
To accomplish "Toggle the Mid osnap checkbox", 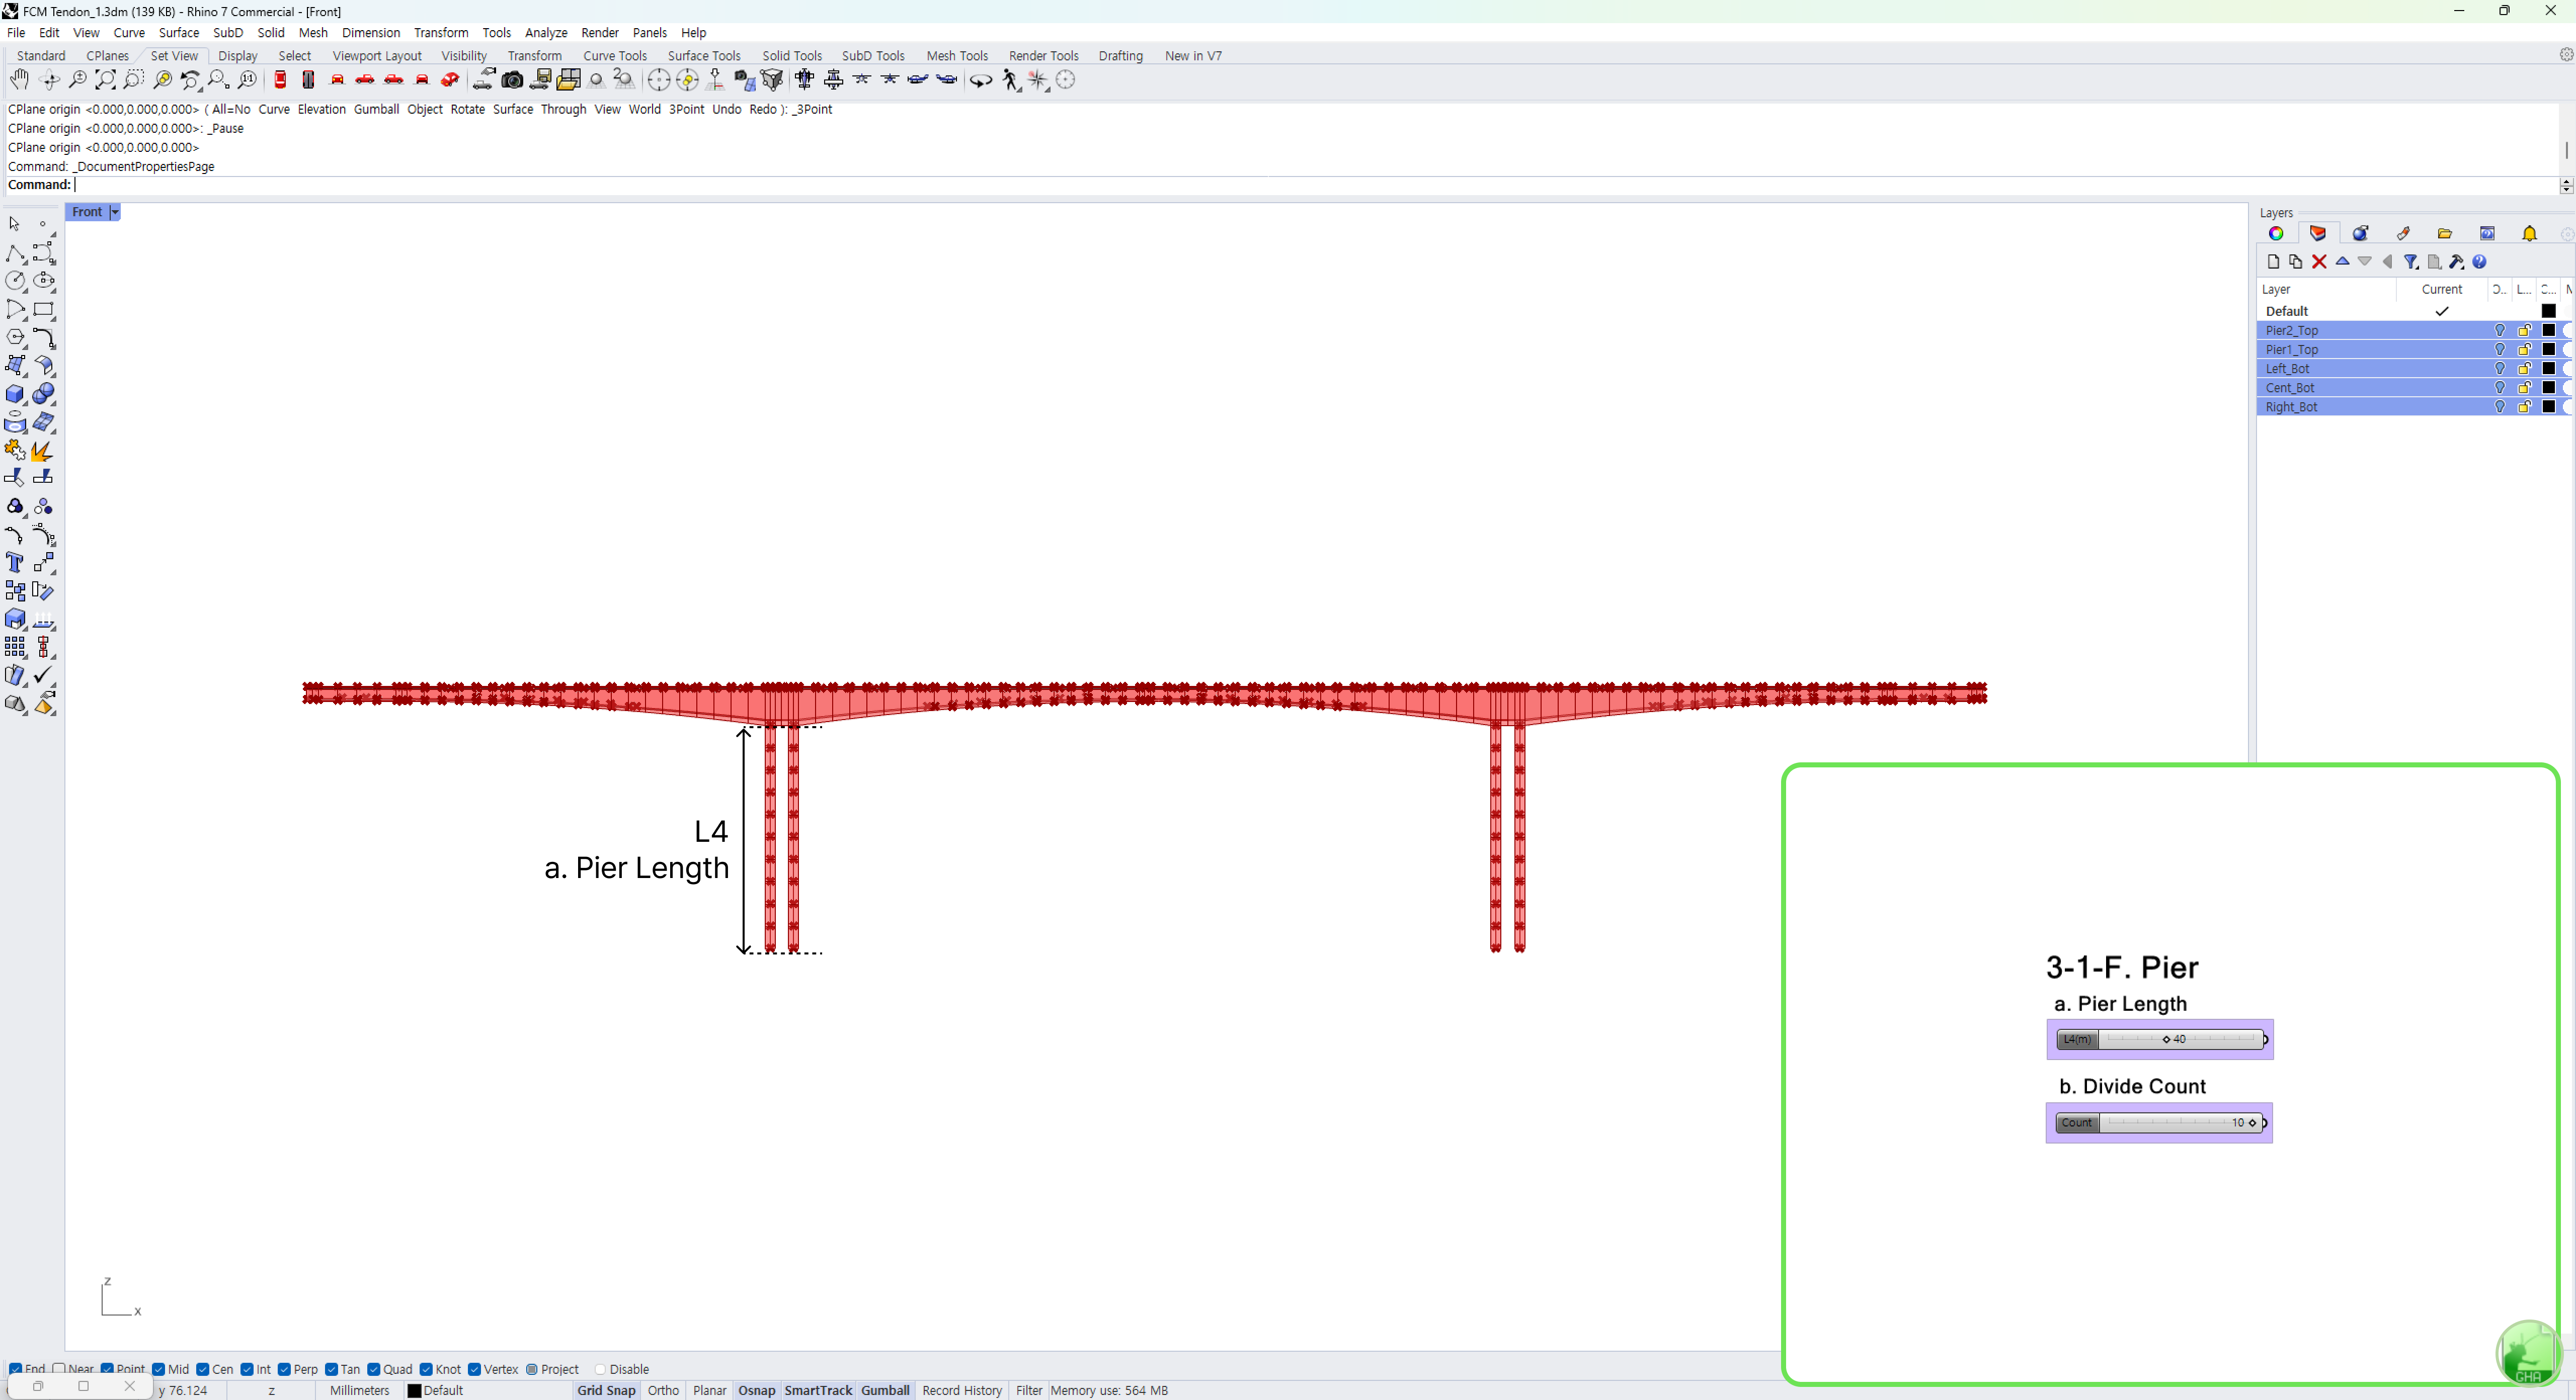I will tap(159, 1369).
